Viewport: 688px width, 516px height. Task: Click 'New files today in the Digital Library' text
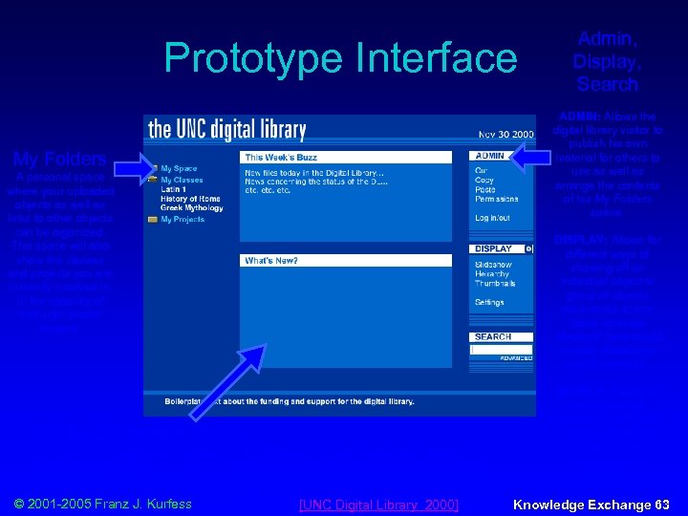[314, 173]
